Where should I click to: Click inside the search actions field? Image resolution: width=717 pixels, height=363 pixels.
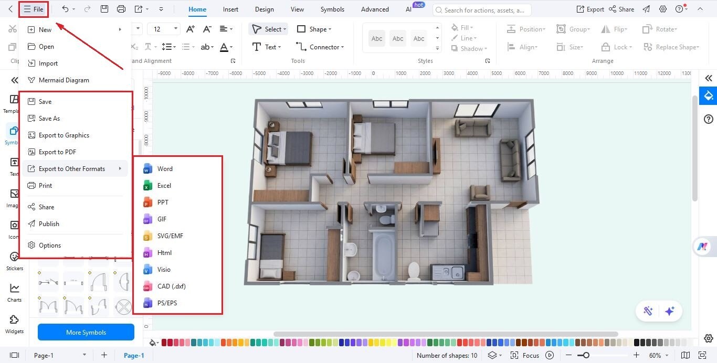coord(482,9)
